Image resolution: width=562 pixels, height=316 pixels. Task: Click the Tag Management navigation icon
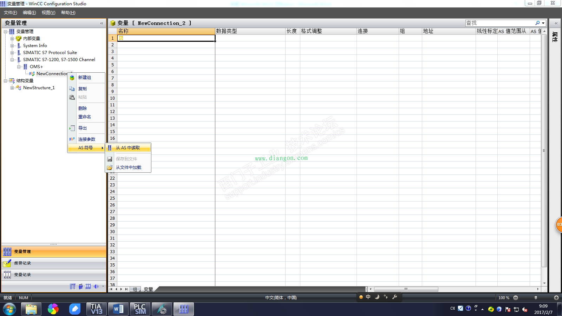pyautogui.click(x=7, y=252)
